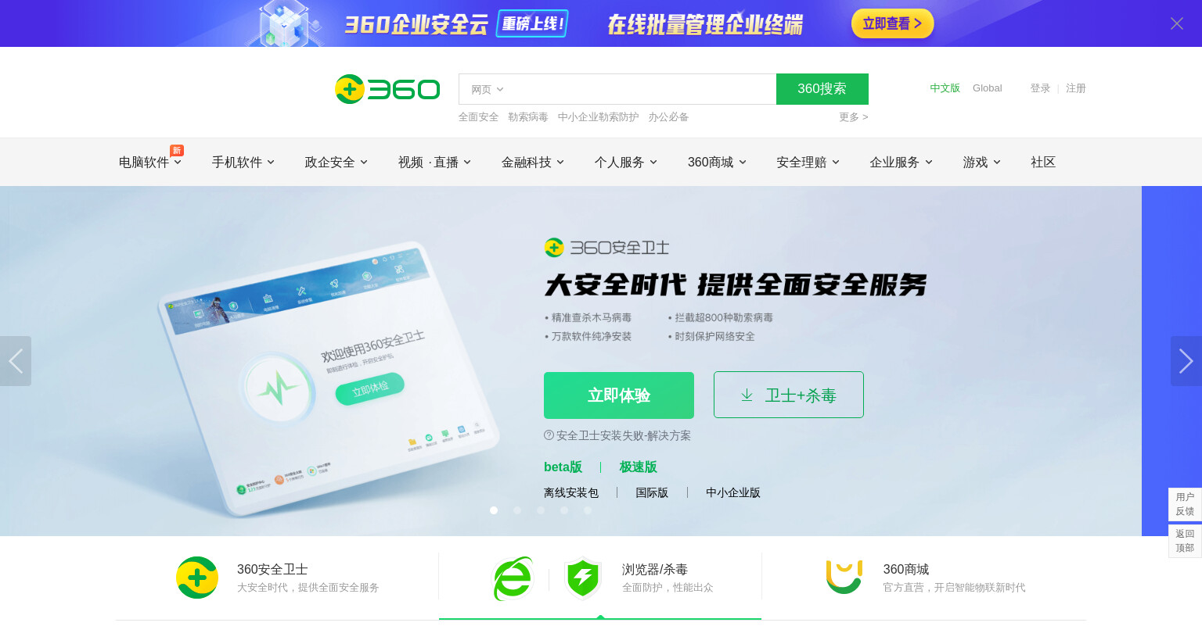Download 卫士+杀毒 bundle
The width and height of the screenshot is (1202, 644).
coord(789,395)
